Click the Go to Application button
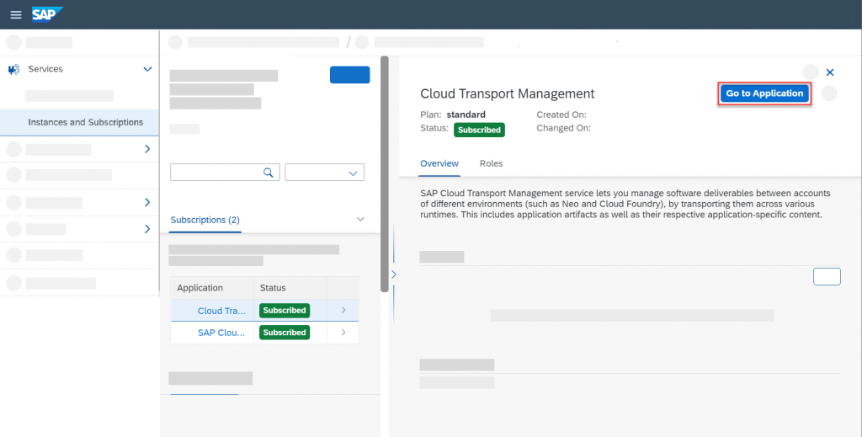The image size is (862, 437). 764,93
